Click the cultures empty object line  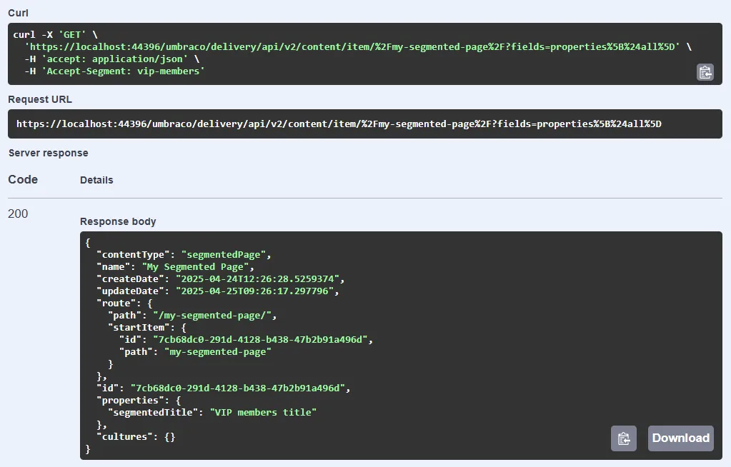point(136,436)
